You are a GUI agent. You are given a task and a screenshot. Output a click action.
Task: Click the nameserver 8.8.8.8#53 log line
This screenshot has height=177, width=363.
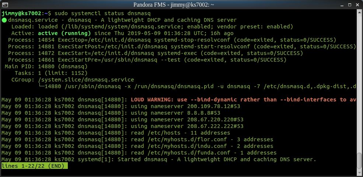pyautogui.click(x=175, y=113)
